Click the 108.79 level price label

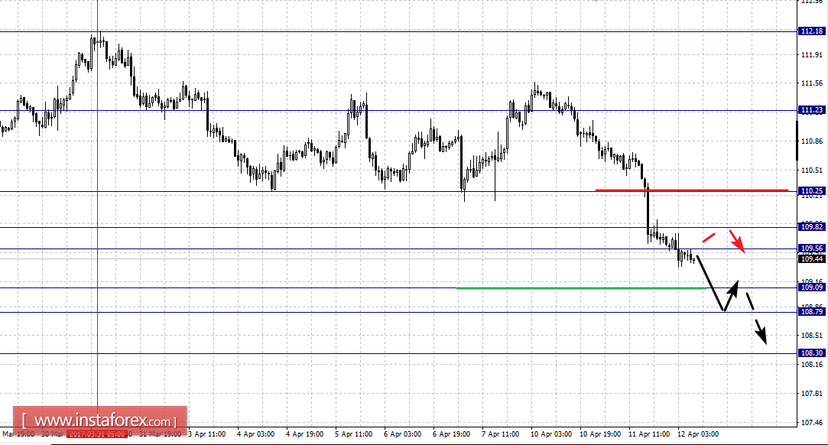[812, 312]
